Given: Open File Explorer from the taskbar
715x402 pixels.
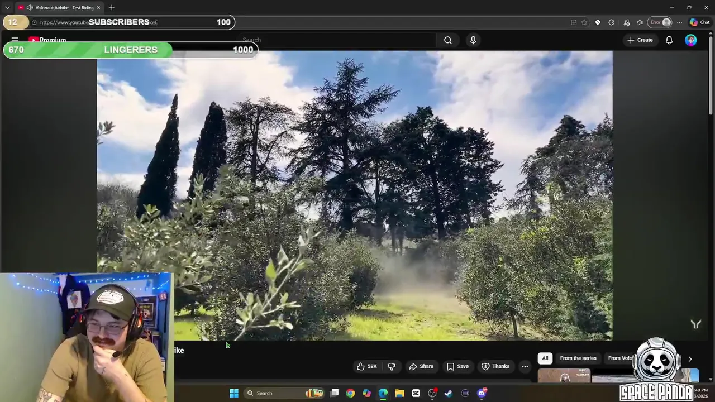Looking at the screenshot, I should (399, 393).
